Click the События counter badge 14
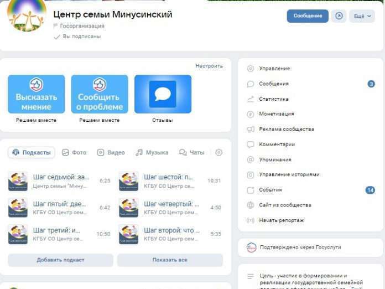Screen dimensions: 385x289 [370, 190]
